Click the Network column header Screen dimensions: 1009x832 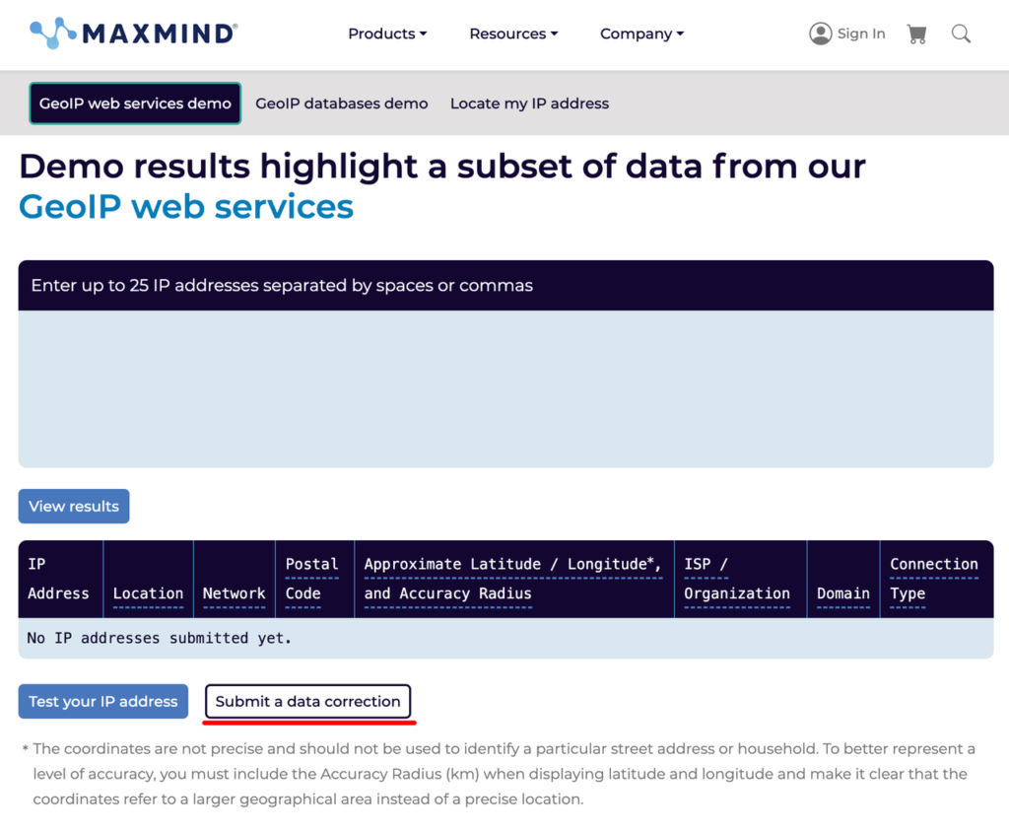(234, 593)
